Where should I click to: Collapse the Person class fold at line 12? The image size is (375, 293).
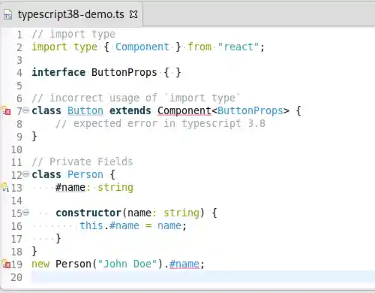[26, 174]
